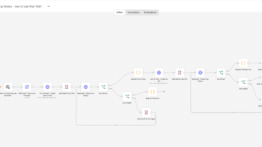The image size is (262, 147).
Task: Open workflow options three-dot menu
Action: 49,6
